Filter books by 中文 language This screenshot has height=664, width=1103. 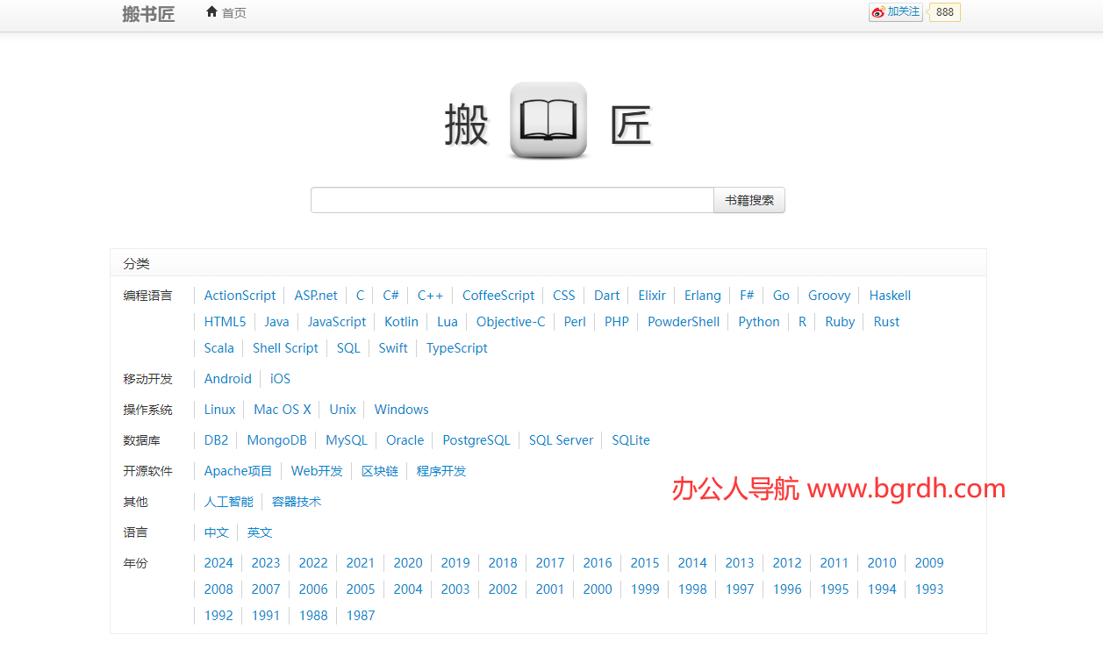click(216, 532)
